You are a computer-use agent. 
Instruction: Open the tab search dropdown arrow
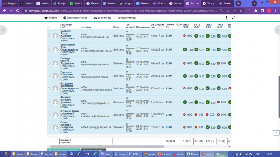[254, 3]
